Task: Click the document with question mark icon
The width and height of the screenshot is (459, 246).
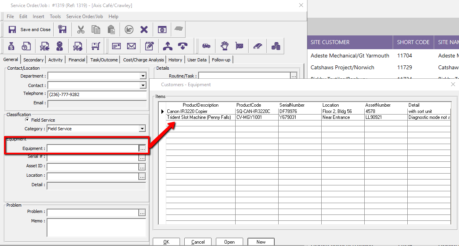Action: pyautogui.click(x=26, y=46)
